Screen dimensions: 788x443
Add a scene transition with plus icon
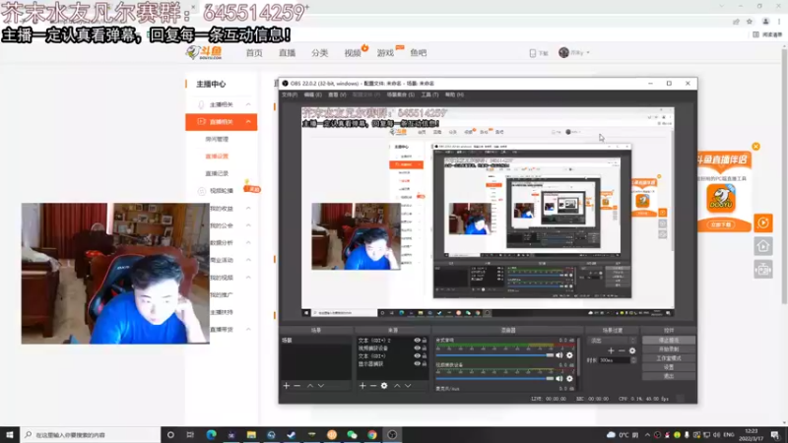point(611,350)
